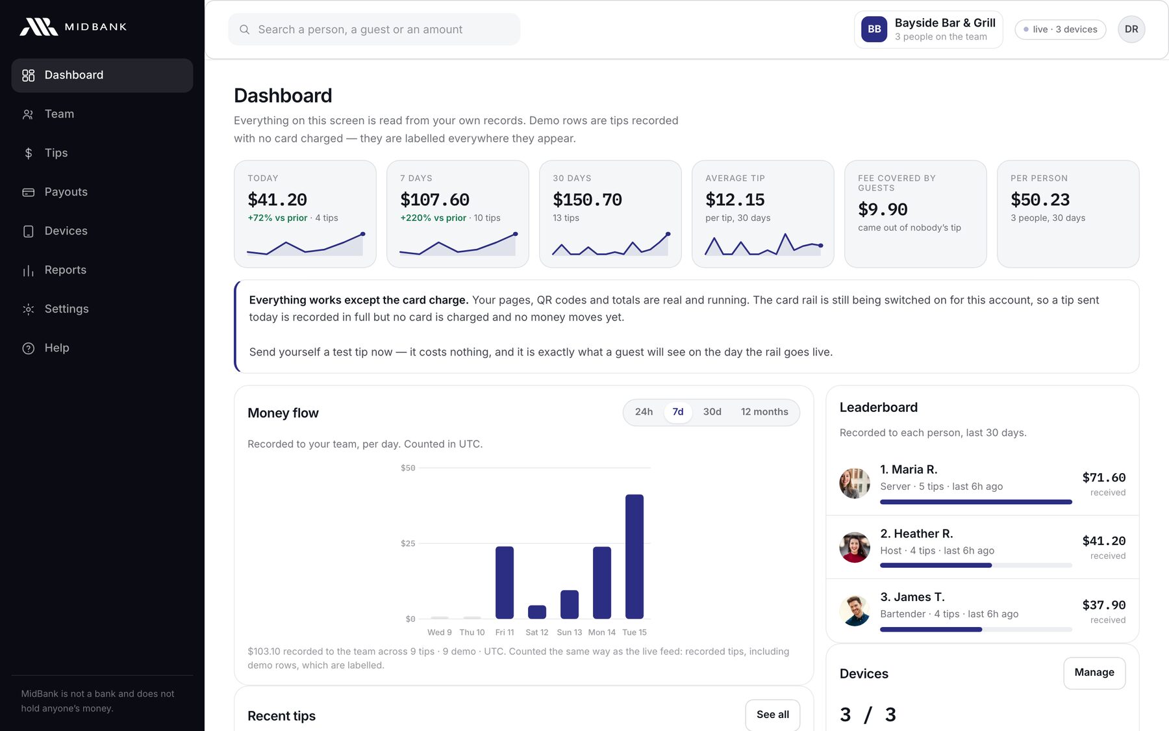Viewport: 1169px width, 731px height.
Task: Select the 24h money flow range
Action: 644,412
